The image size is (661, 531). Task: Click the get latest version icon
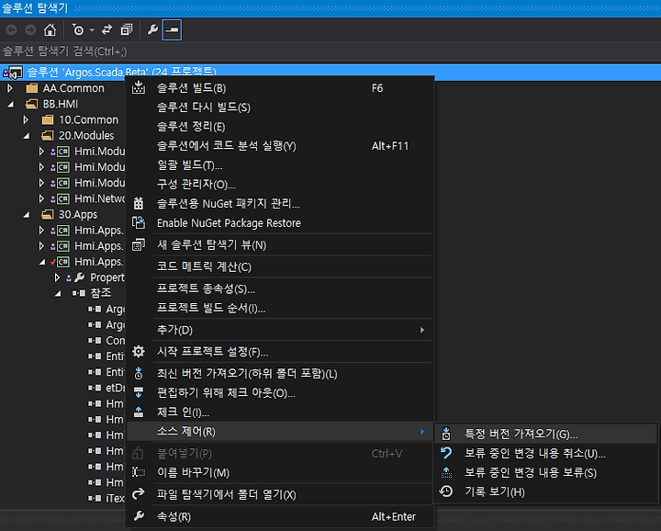139,373
